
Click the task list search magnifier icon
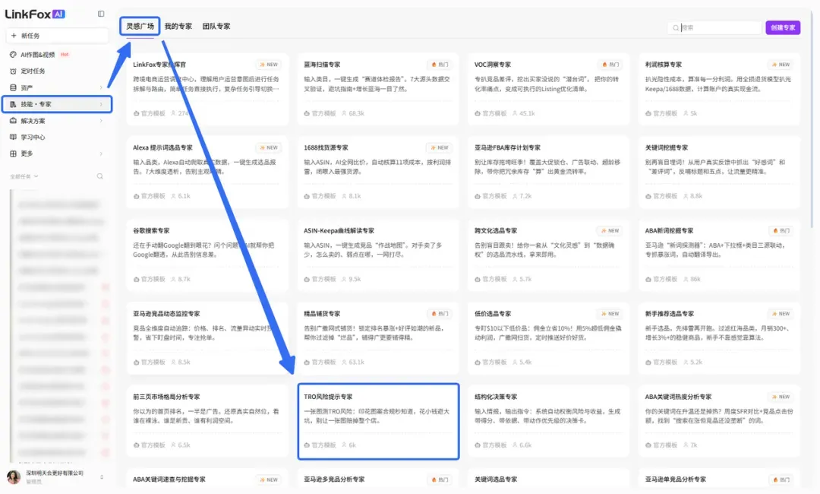click(x=100, y=176)
